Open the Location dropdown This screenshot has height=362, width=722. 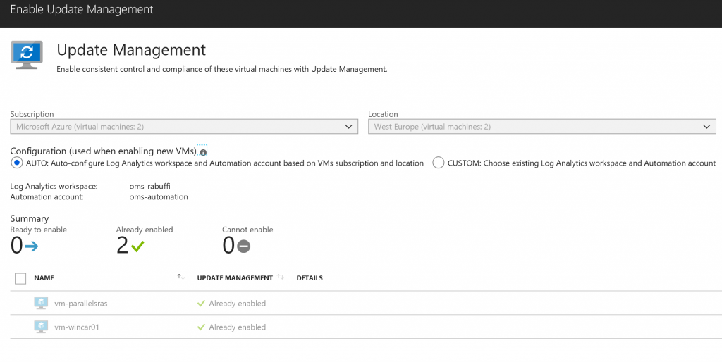pyautogui.click(x=541, y=127)
